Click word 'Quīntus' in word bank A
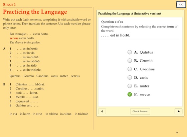Viewport: 187px width, 137px height. coord(15,76)
